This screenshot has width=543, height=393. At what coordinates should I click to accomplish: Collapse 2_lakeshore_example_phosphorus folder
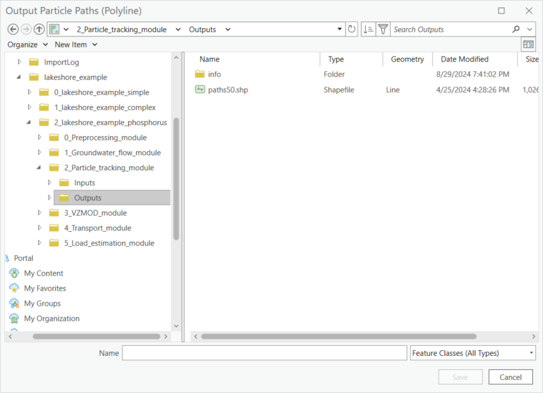click(29, 122)
